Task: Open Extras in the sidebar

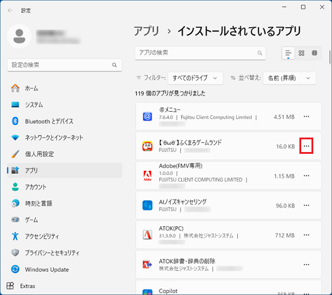Action: pyautogui.click(x=21, y=286)
